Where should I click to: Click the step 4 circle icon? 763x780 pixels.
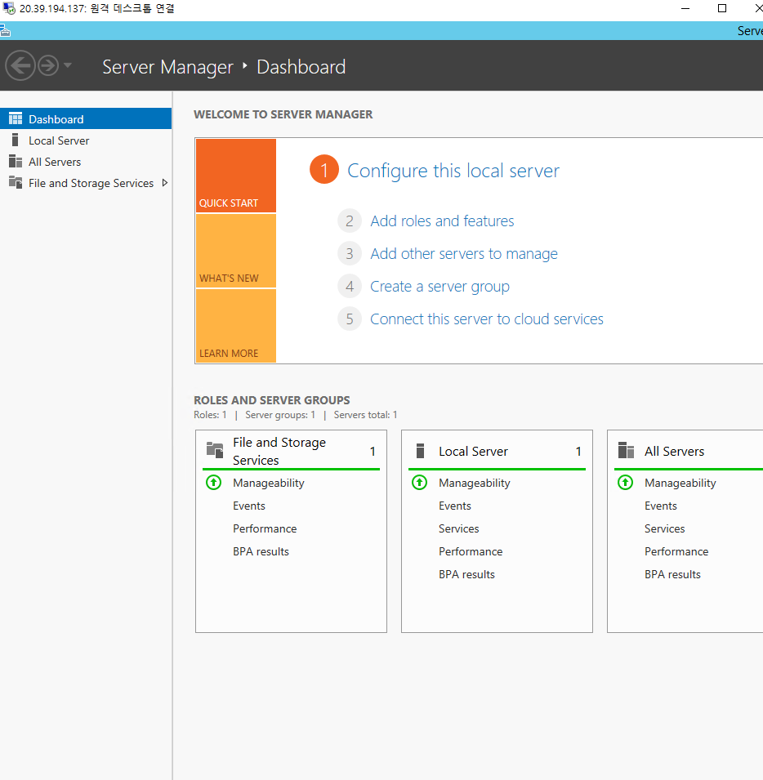click(x=350, y=287)
